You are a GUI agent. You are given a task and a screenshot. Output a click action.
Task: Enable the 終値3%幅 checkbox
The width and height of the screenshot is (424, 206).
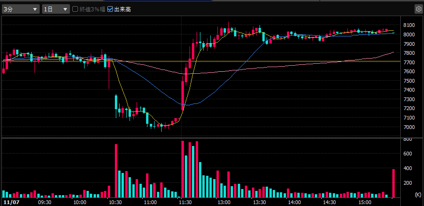coord(75,9)
